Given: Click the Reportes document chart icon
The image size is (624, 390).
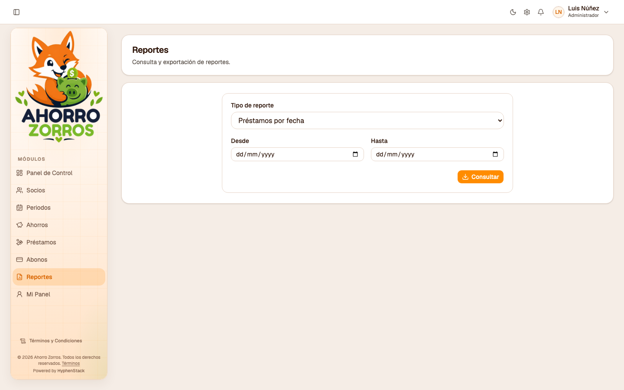Looking at the screenshot, I should pos(19,277).
